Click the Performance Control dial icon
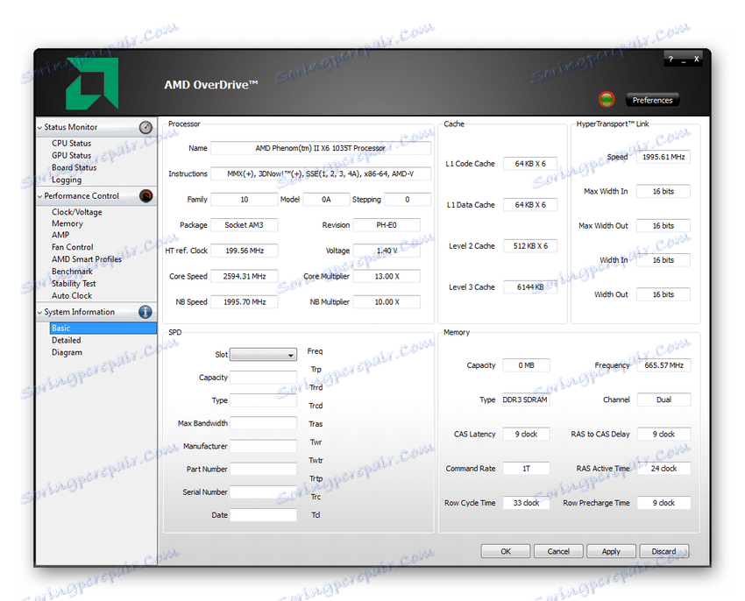The image size is (745, 601). [145, 195]
